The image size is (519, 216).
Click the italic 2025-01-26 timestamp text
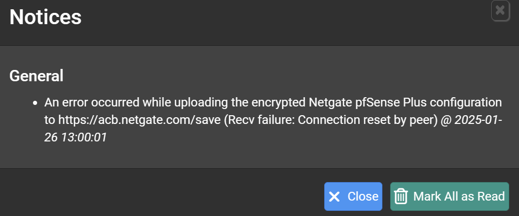(x=273, y=129)
